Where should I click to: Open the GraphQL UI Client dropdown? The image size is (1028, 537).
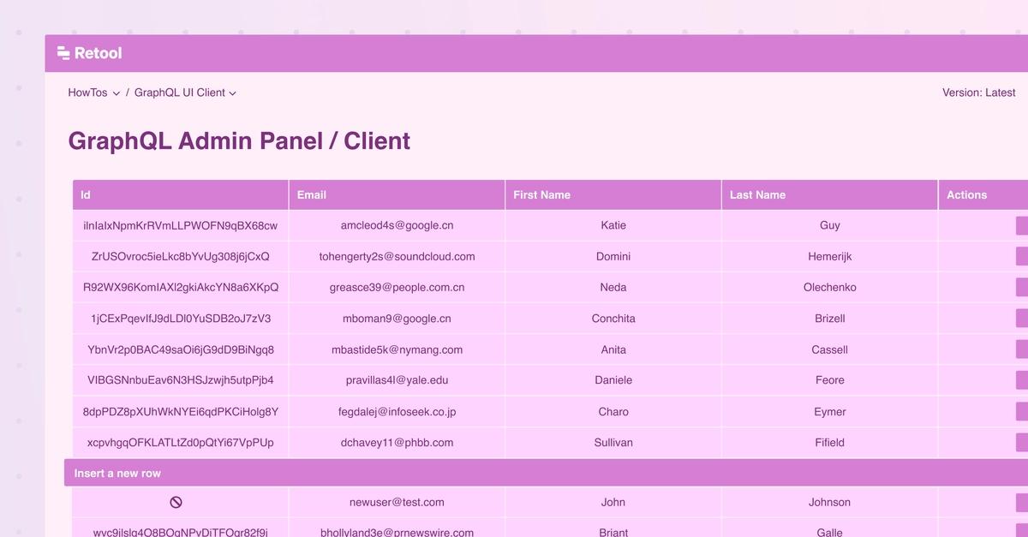(x=232, y=92)
